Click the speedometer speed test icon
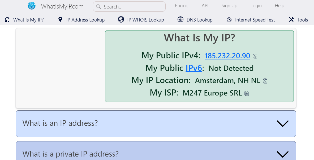The image size is (314, 160). [229, 19]
